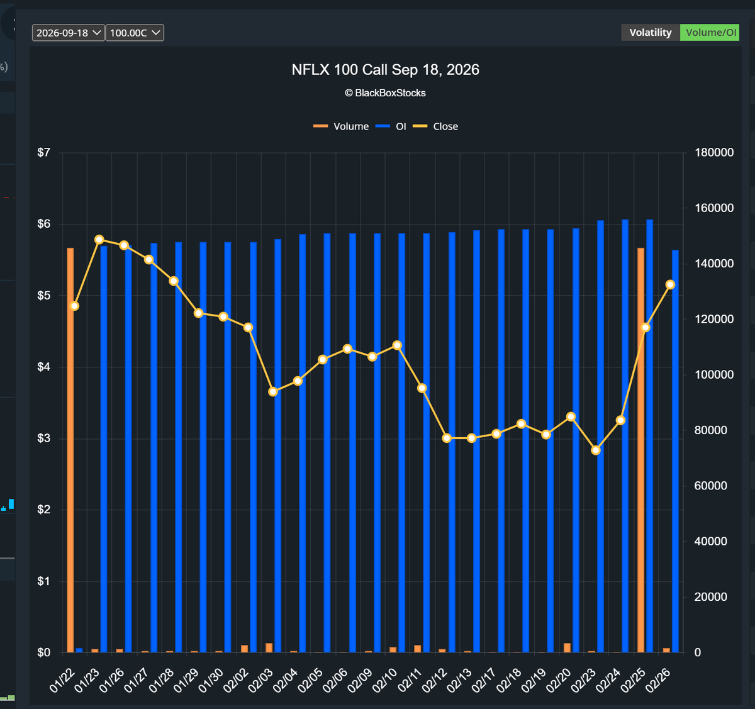This screenshot has width=755, height=709.
Task: Switch to the Volatility tab
Action: pyautogui.click(x=651, y=33)
